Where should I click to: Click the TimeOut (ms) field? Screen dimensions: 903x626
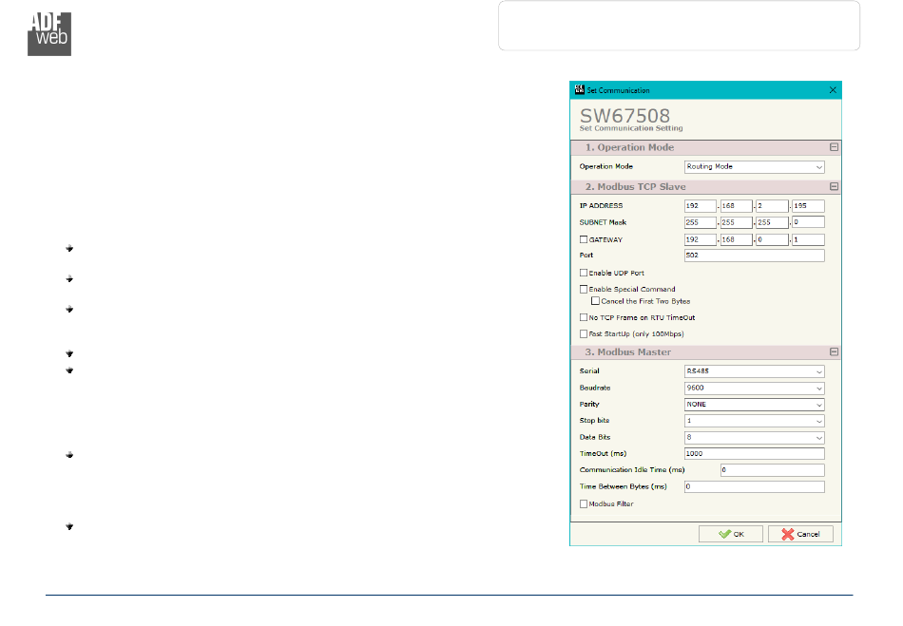(x=754, y=454)
